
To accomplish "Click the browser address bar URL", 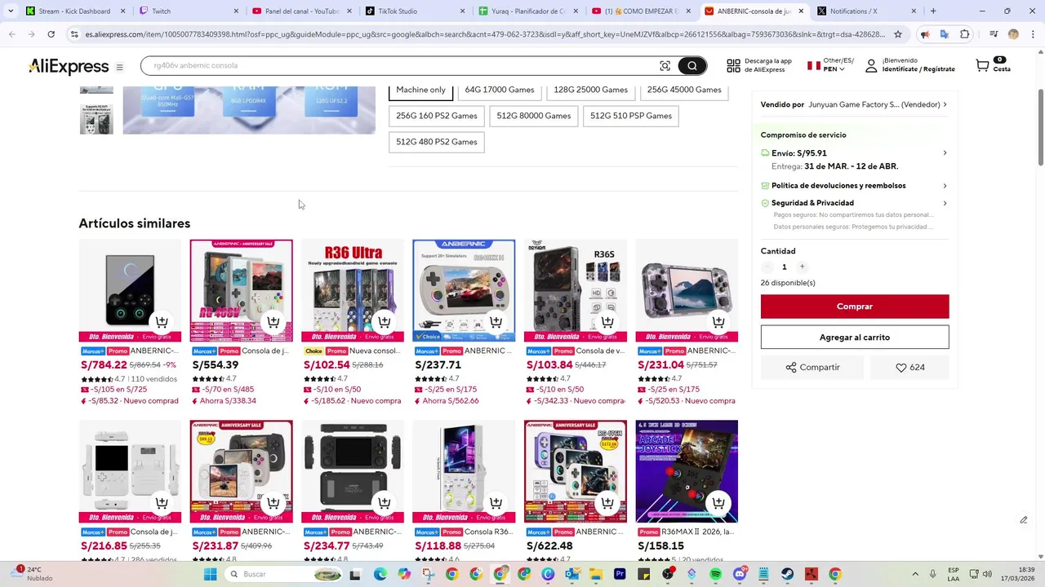I will point(484,34).
